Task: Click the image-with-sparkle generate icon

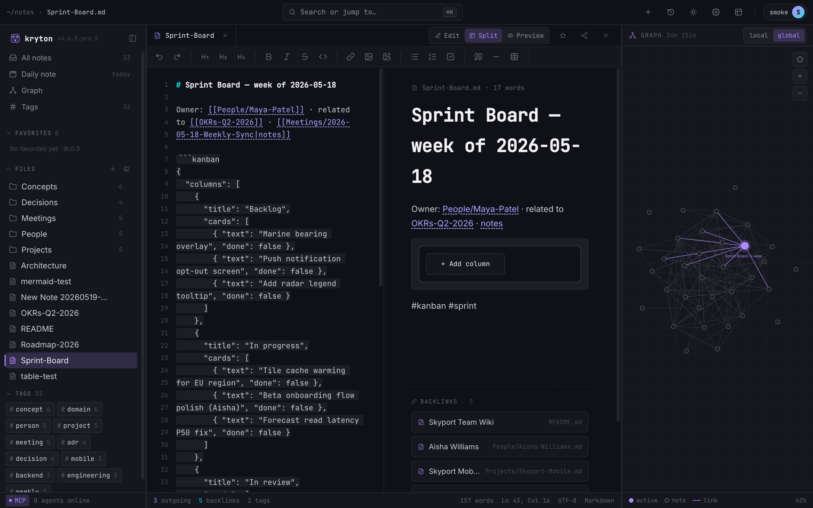Action: (387, 57)
